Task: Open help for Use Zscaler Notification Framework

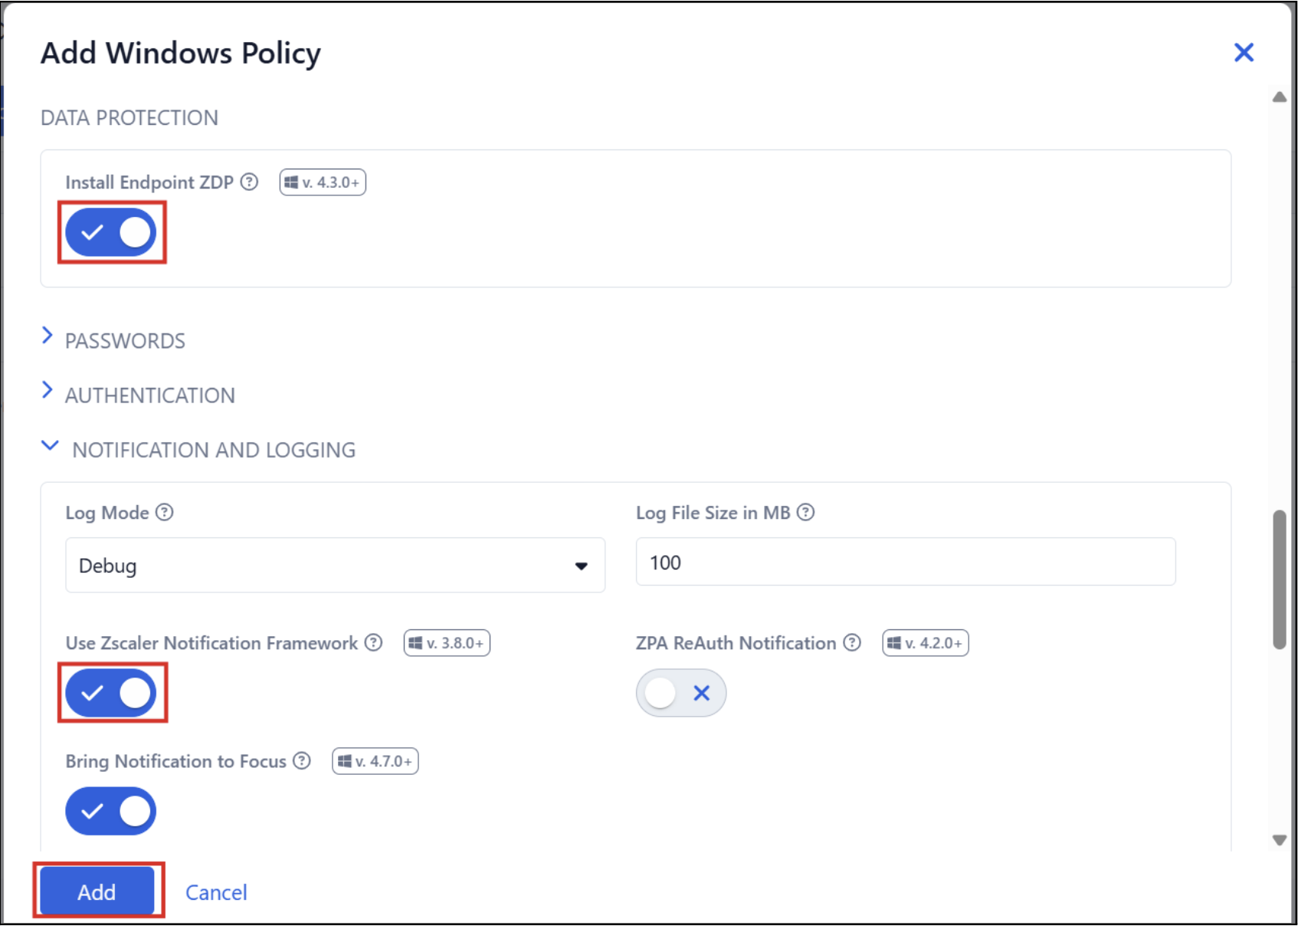Action: pyautogui.click(x=373, y=642)
